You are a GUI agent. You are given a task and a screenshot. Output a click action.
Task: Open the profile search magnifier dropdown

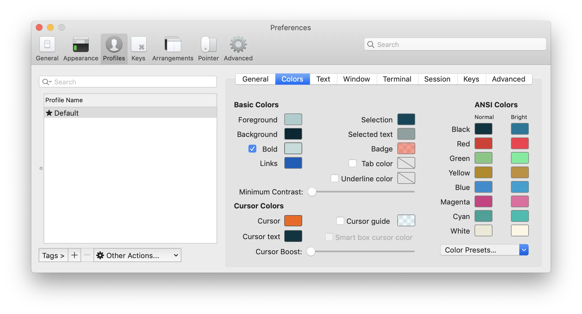pyautogui.click(x=47, y=82)
